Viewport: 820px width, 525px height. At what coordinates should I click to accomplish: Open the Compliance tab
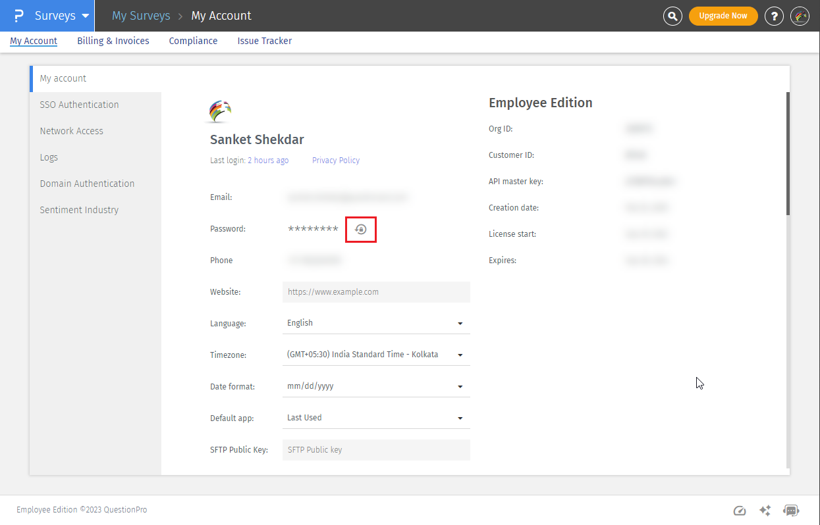pos(193,41)
